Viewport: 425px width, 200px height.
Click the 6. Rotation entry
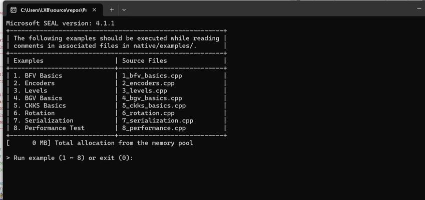(x=34, y=113)
